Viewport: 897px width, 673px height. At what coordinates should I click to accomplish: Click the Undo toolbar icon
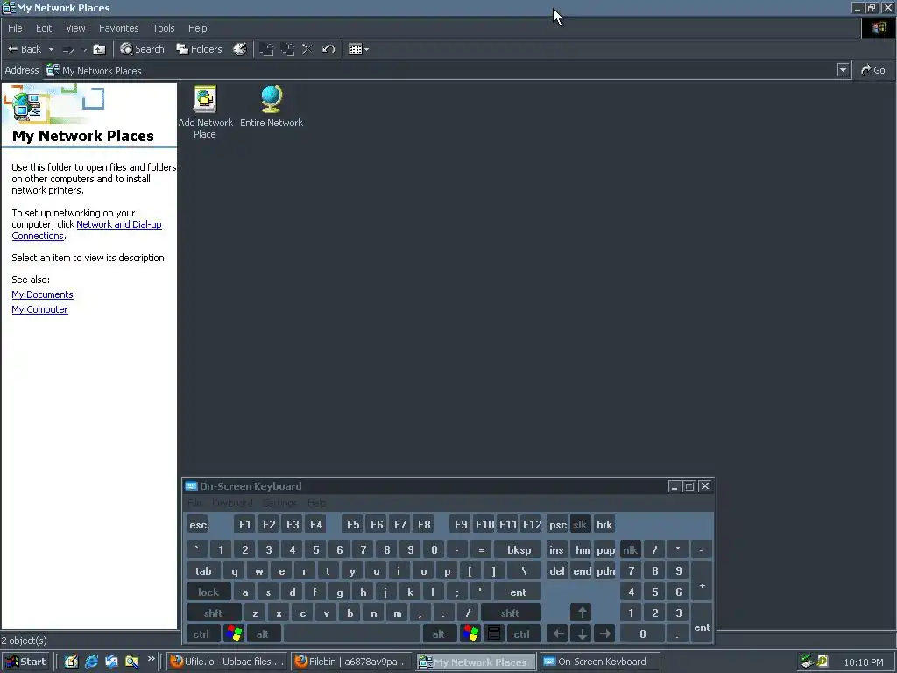click(x=328, y=49)
